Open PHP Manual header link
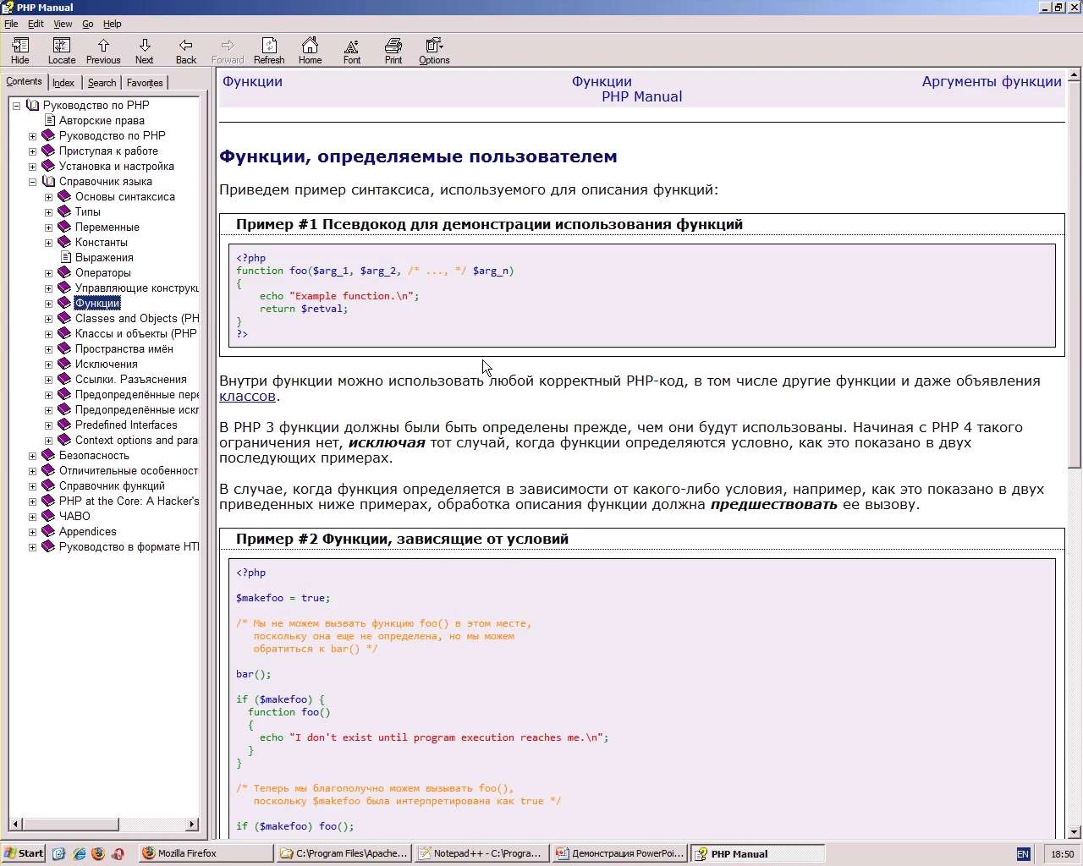The width and height of the screenshot is (1083, 866). click(x=641, y=96)
